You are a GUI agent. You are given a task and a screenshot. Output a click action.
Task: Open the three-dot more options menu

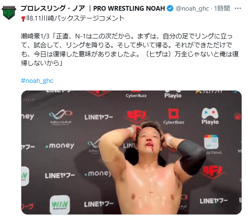click(x=238, y=8)
